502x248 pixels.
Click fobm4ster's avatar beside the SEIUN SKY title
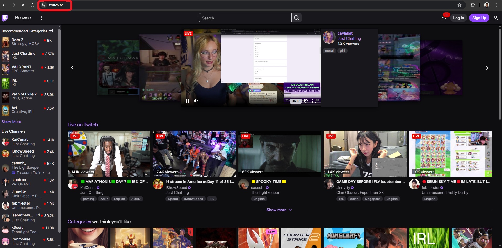click(x=414, y=184)
